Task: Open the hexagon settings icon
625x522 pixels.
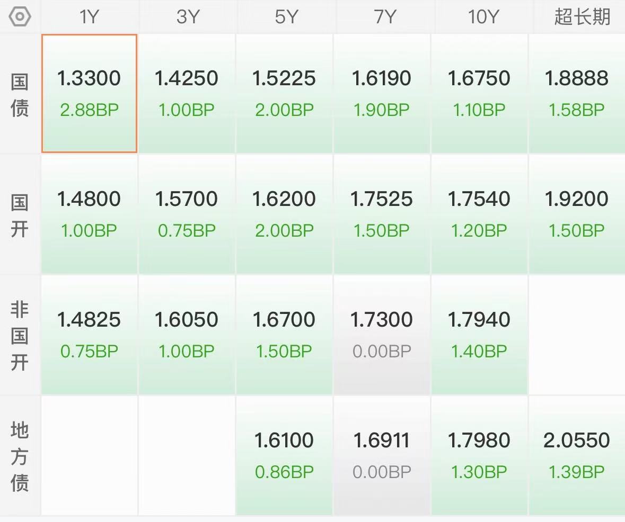Action: [x=20, y=17]
